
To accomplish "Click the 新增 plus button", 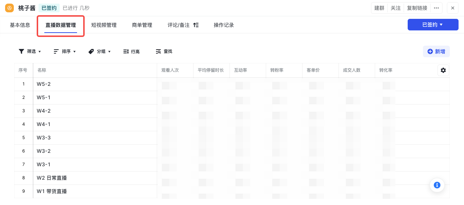I will point(436,51).
